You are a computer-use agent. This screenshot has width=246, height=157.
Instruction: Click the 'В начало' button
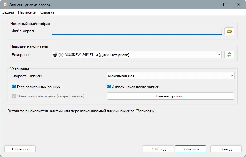(x=20, y=149)
